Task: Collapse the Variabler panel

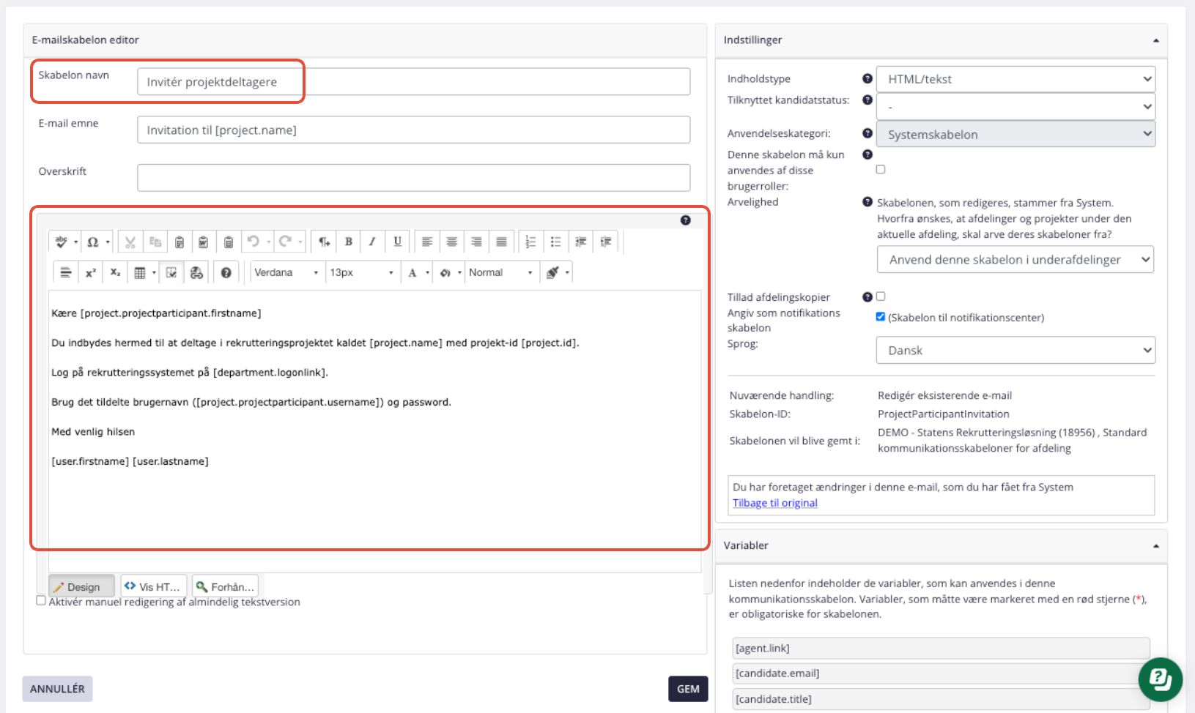Action: tap(1155, 546)
